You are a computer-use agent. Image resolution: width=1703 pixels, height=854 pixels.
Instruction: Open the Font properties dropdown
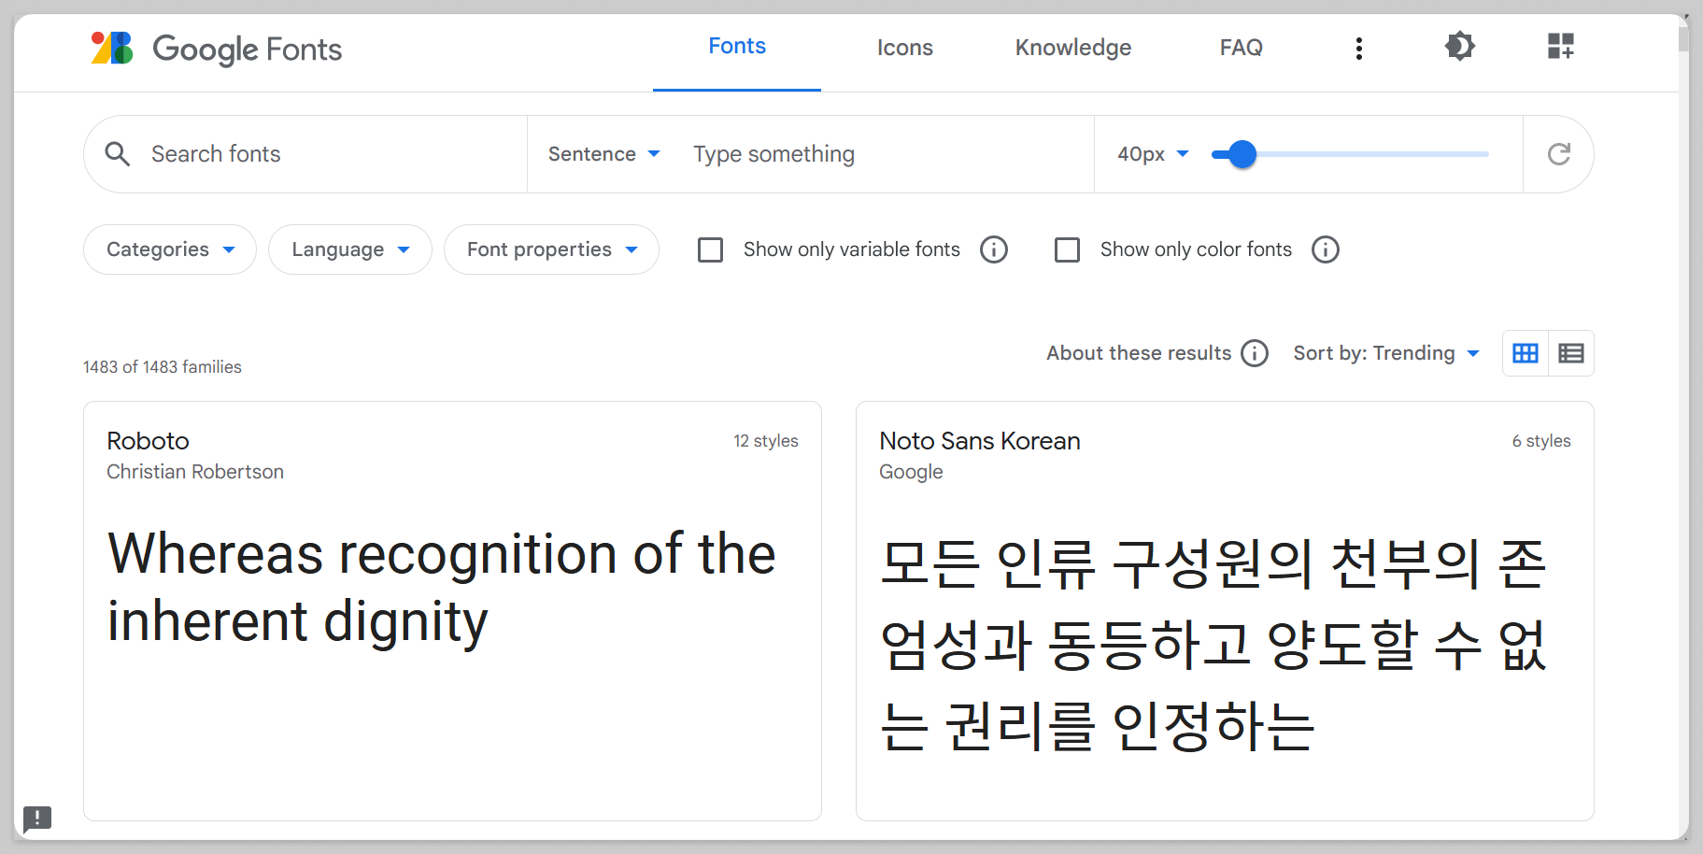[551, 249]
